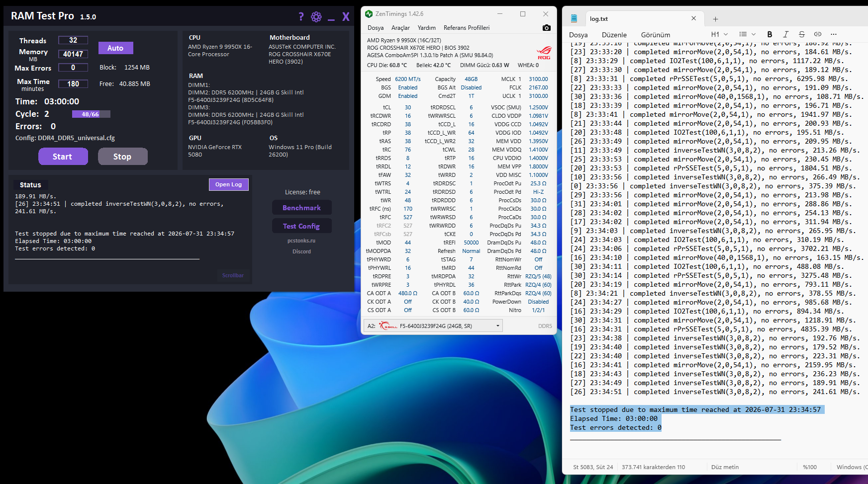Click the 48GB Capacity value in ZenTimings
Viewport: 868px width, 484px height.
(x=471, y=79)
